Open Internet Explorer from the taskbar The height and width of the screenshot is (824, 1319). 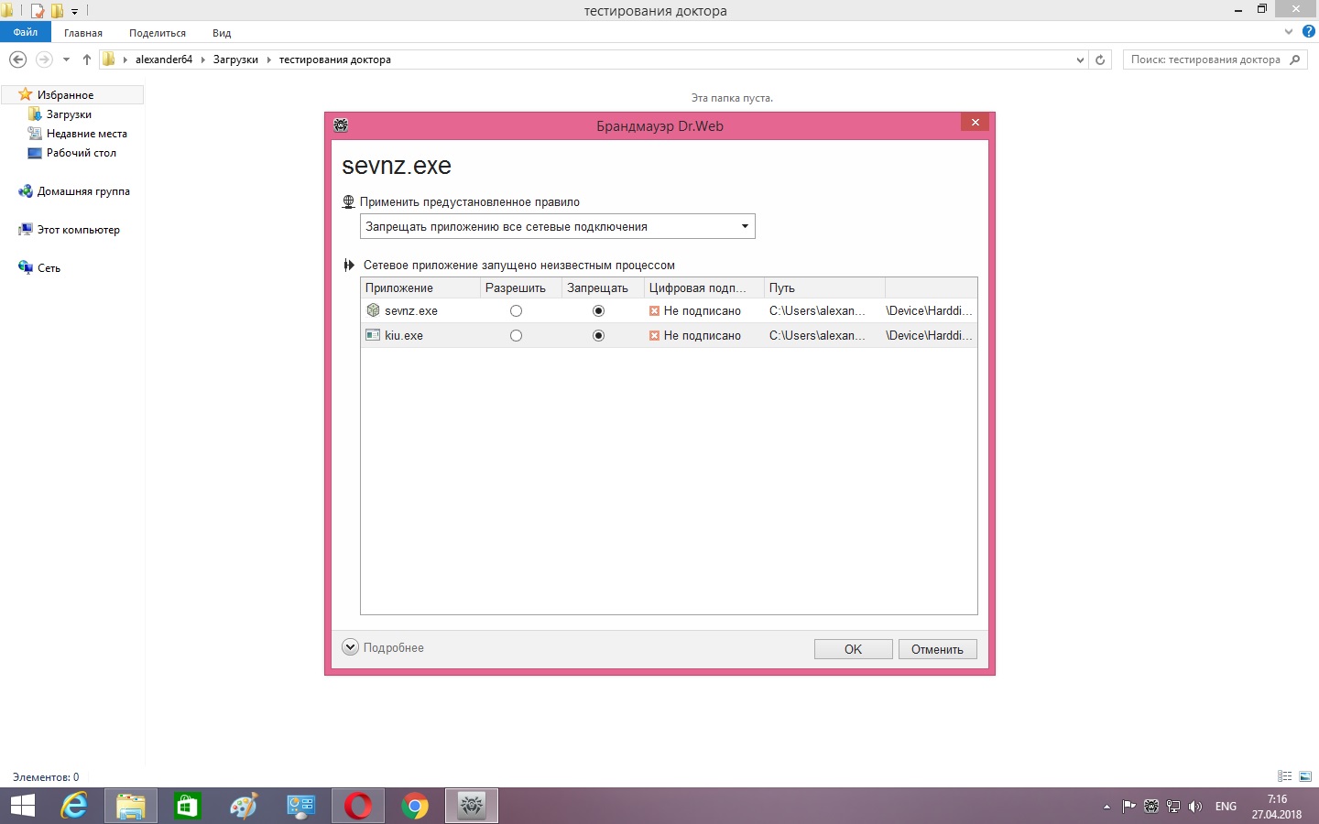pyautogui.click(x=74, y=806)
